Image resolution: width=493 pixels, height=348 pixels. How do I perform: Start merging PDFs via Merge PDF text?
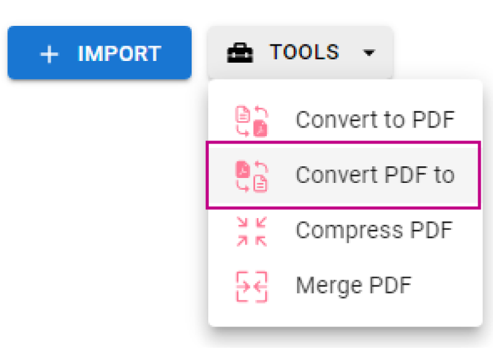353,286
